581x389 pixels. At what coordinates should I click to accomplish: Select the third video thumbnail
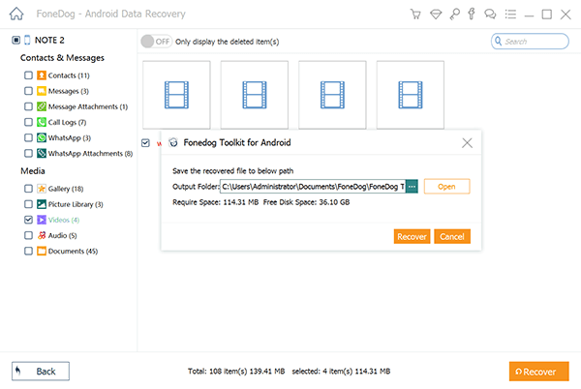[x=332, y=95]
